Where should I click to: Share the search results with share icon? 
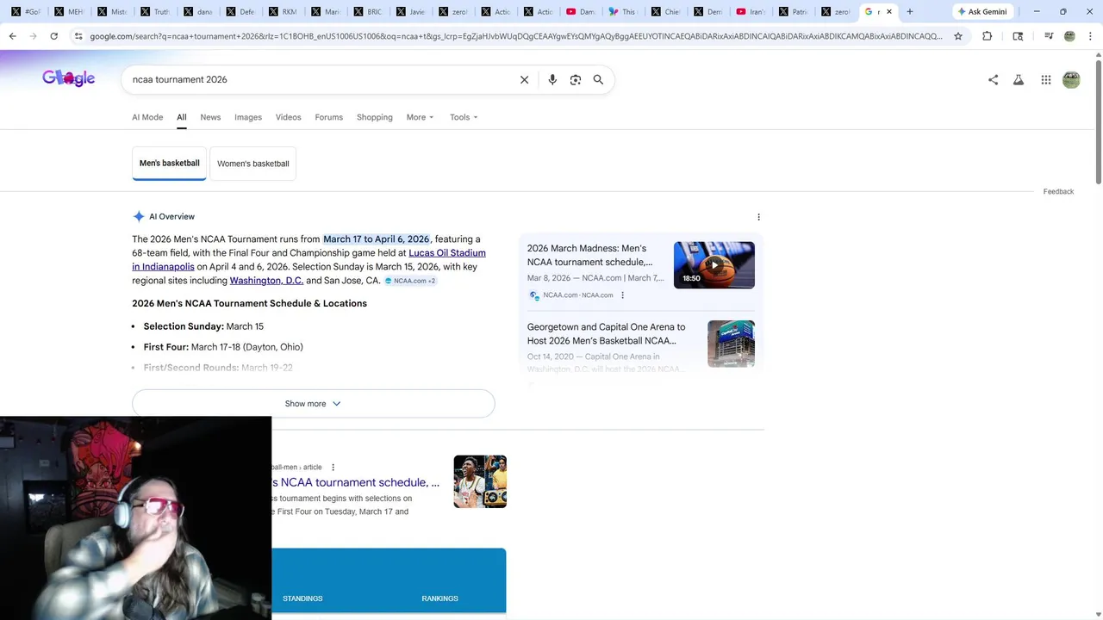[993, 79]
